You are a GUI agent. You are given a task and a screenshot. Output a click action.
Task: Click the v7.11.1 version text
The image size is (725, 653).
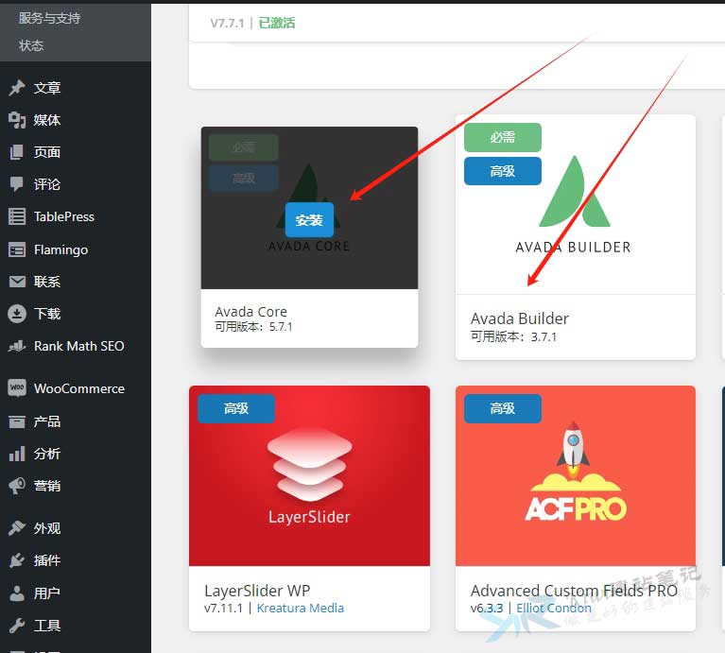click(x=223, y=609)
